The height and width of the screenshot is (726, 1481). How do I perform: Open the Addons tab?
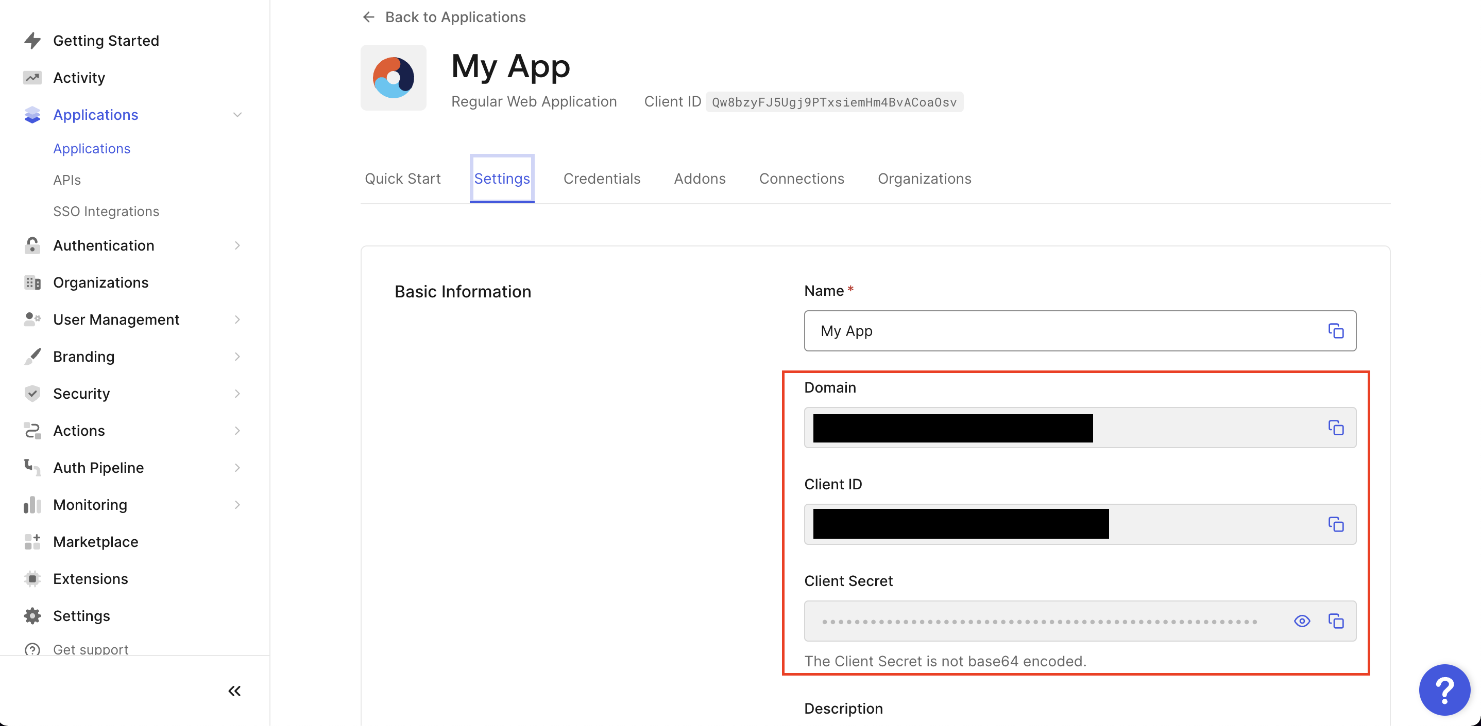pos(699,179)
